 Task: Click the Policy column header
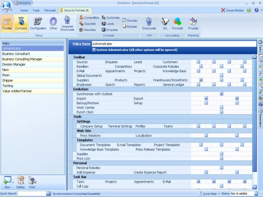click(x=33, y=43)
